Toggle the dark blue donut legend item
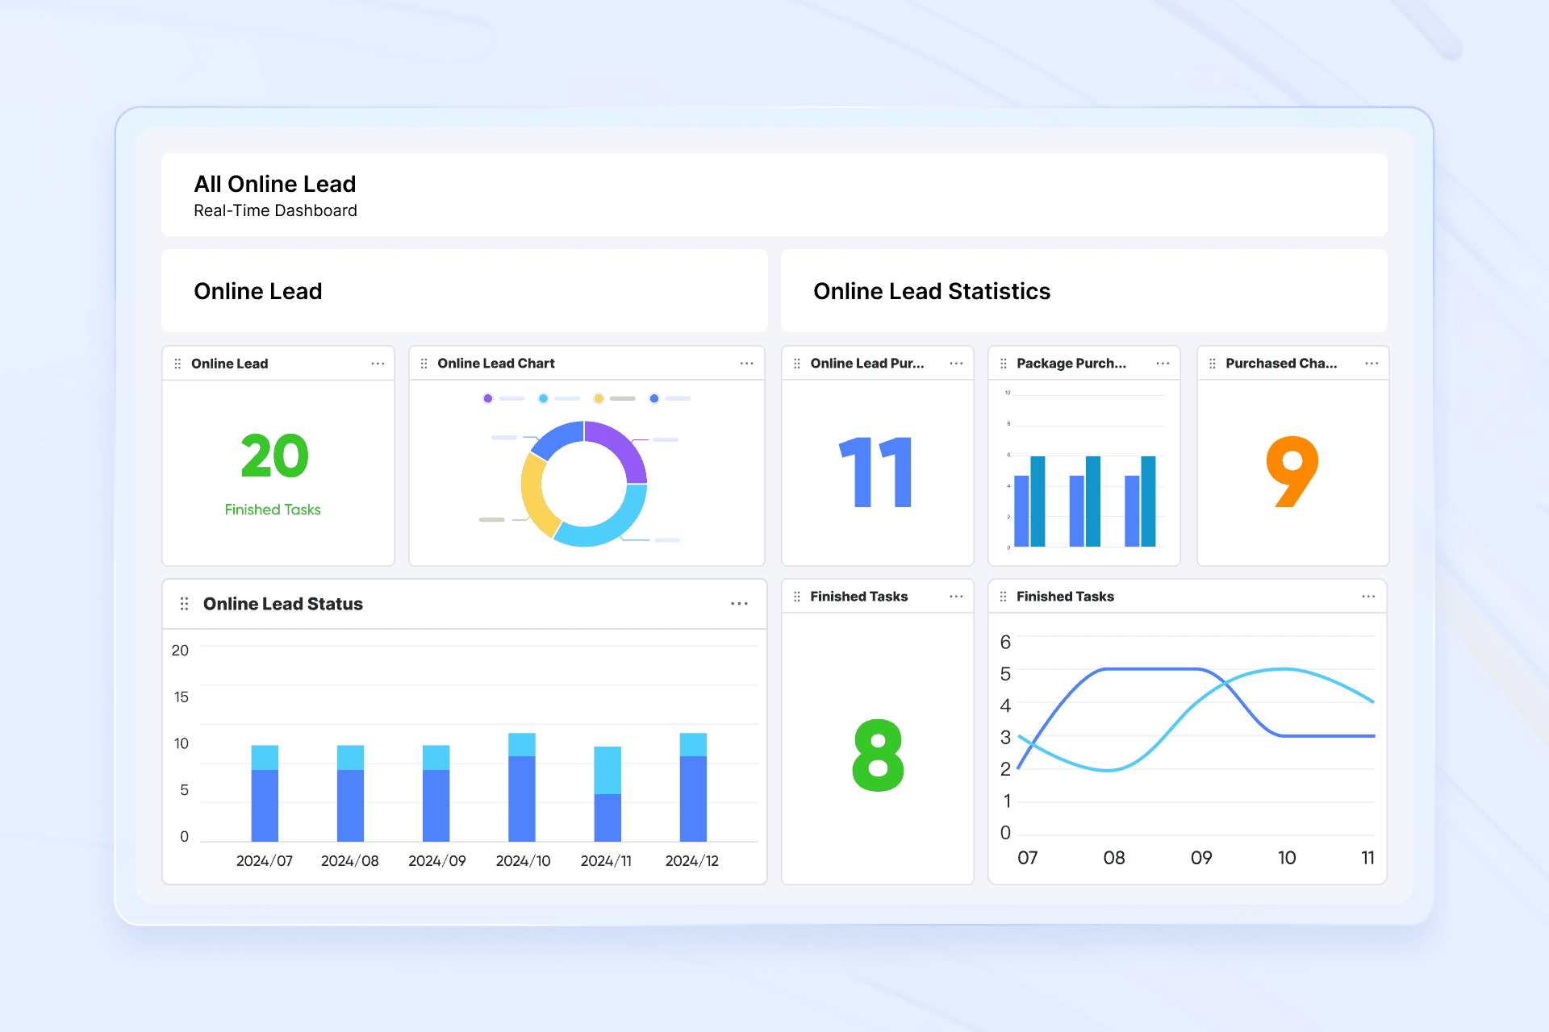1549x1032 pixels. 654,398
